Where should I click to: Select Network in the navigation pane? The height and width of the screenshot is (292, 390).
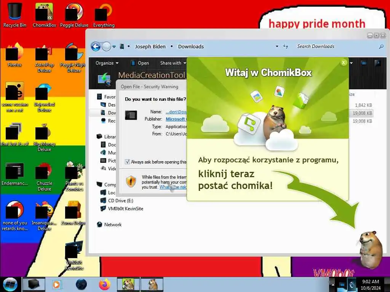coord(109,224)
